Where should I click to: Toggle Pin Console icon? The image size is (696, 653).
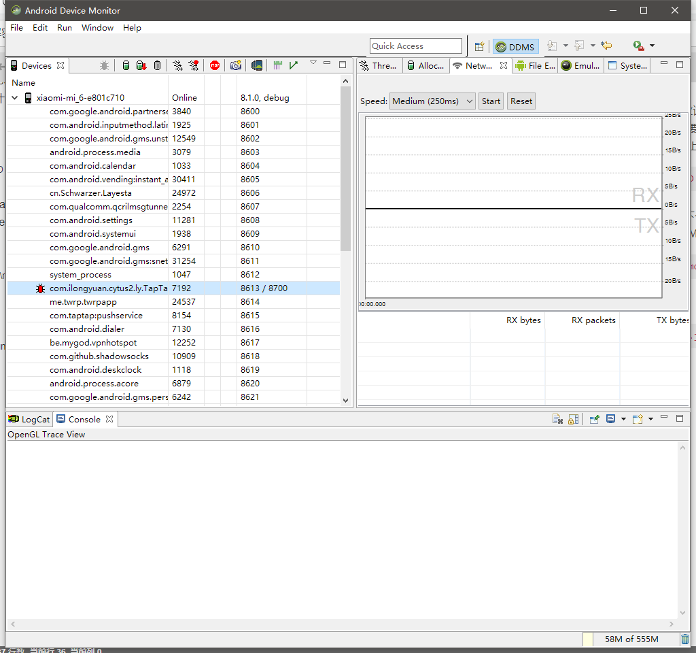(x=594, y=419)
